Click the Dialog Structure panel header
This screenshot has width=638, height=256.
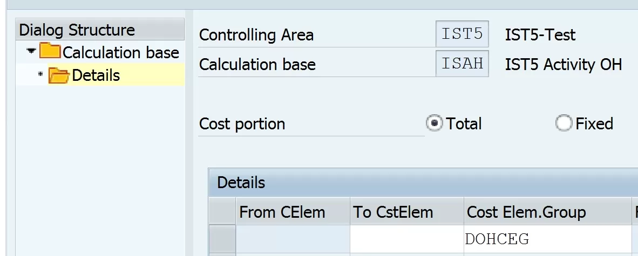point(100,30)
